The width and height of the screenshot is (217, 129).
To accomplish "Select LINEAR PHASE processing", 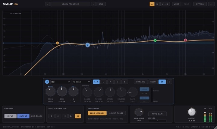I will (x=116, y=113).
